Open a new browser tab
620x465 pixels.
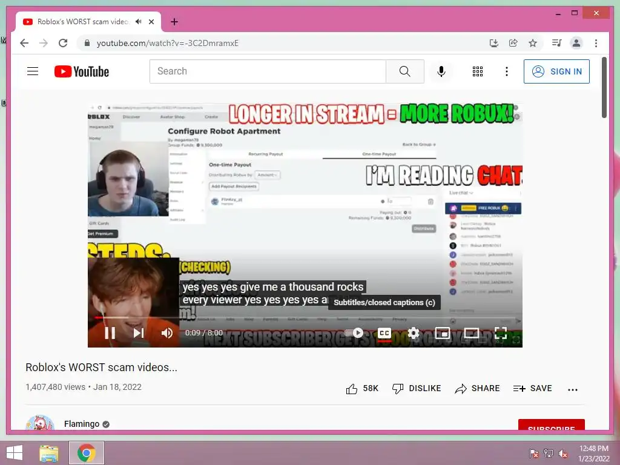tap(174, 22)
